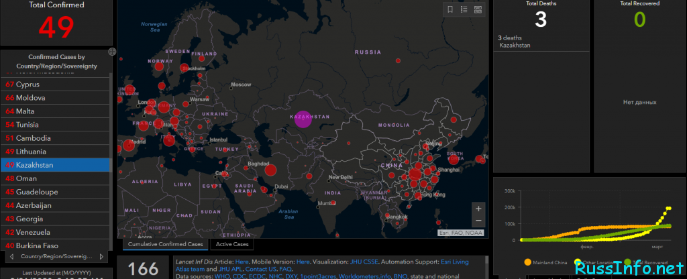Deselect the highlighted Kazakhstan row

pyautogui.click(x=55, y=165)
